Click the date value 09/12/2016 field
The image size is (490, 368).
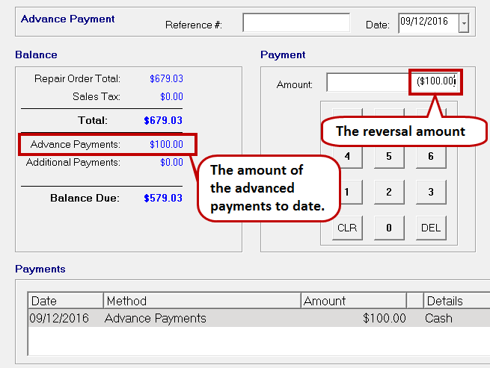click(429, 23)
